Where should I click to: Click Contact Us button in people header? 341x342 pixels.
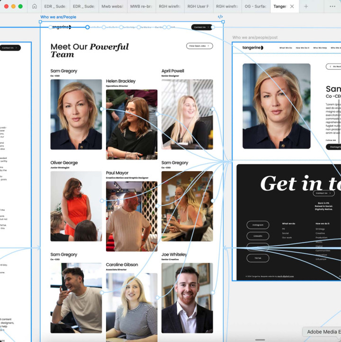click(x=201, y=27)
